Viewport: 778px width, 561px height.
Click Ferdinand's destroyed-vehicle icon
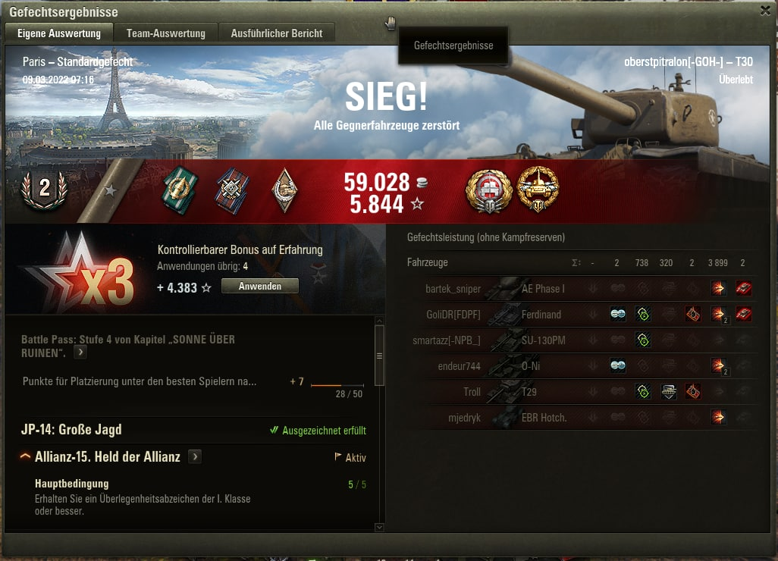tap(743, 314)
